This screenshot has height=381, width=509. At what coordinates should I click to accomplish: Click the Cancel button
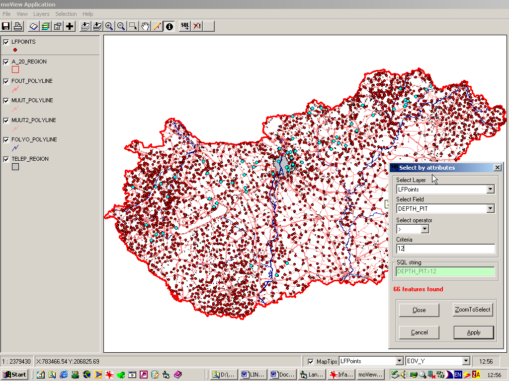pos(419,332)
